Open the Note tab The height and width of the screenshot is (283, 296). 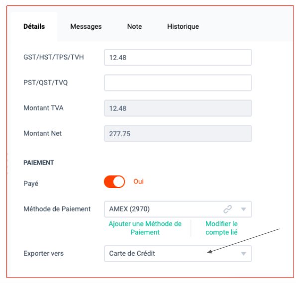pos(134,26)
